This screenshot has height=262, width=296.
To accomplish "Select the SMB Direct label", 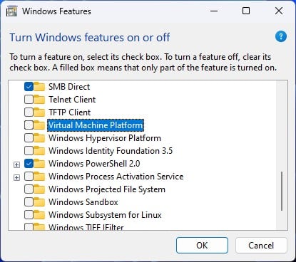I will 69,87.
